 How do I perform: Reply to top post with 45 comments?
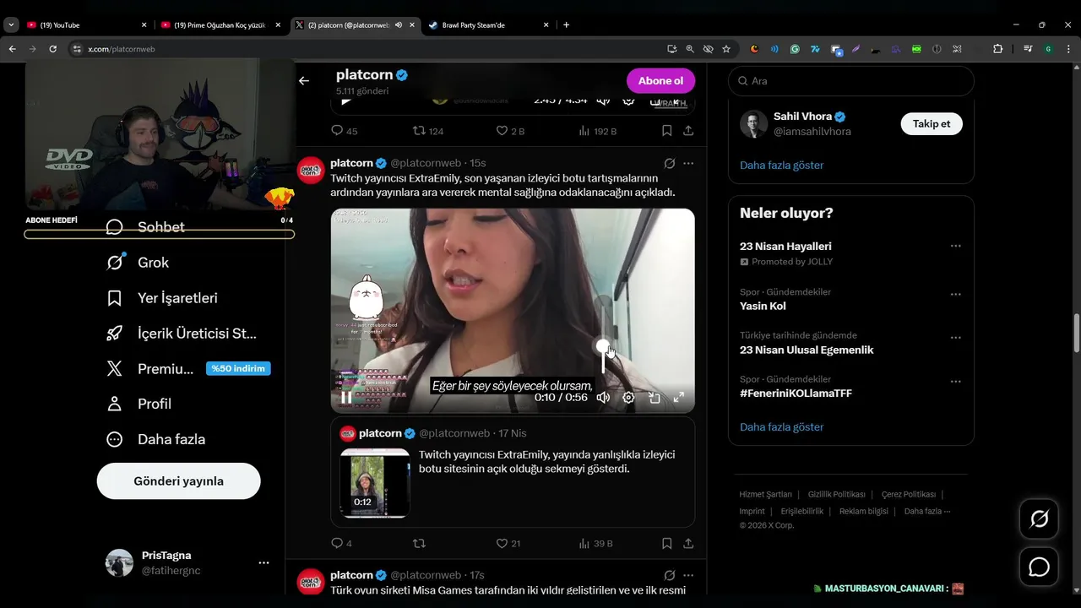344,131
